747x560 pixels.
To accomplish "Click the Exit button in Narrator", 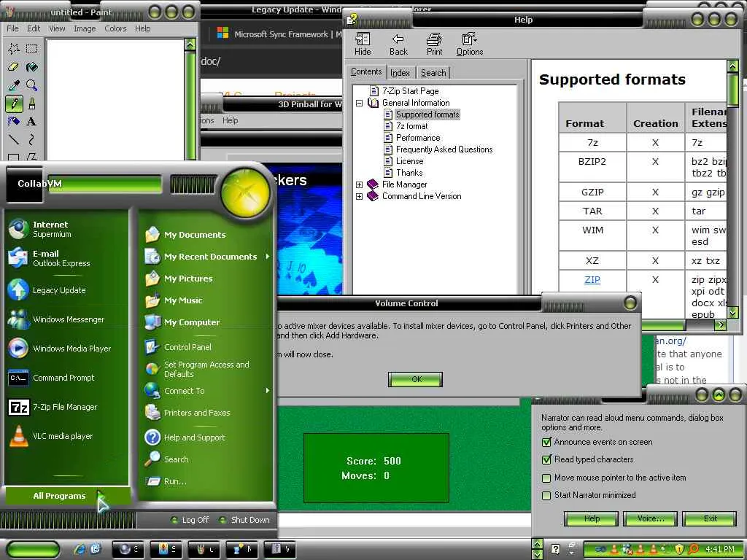I will coord(710,518).
